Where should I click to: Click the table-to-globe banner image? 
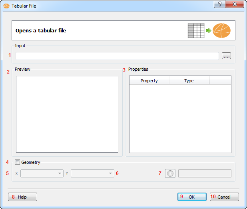click(209, 30)
